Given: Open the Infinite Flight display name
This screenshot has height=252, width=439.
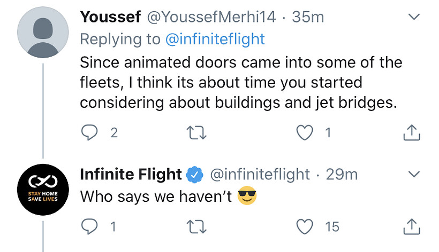Looking at the screenshot, I should (131, 174).
